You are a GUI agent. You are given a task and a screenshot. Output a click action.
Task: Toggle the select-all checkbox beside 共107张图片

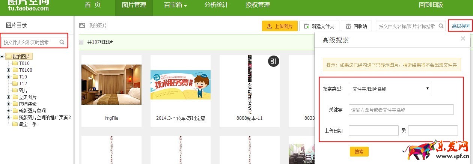point(81,42)
